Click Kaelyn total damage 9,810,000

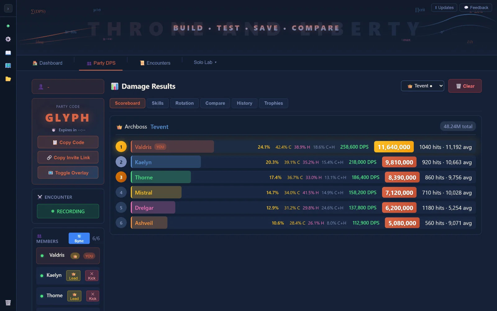399,162
